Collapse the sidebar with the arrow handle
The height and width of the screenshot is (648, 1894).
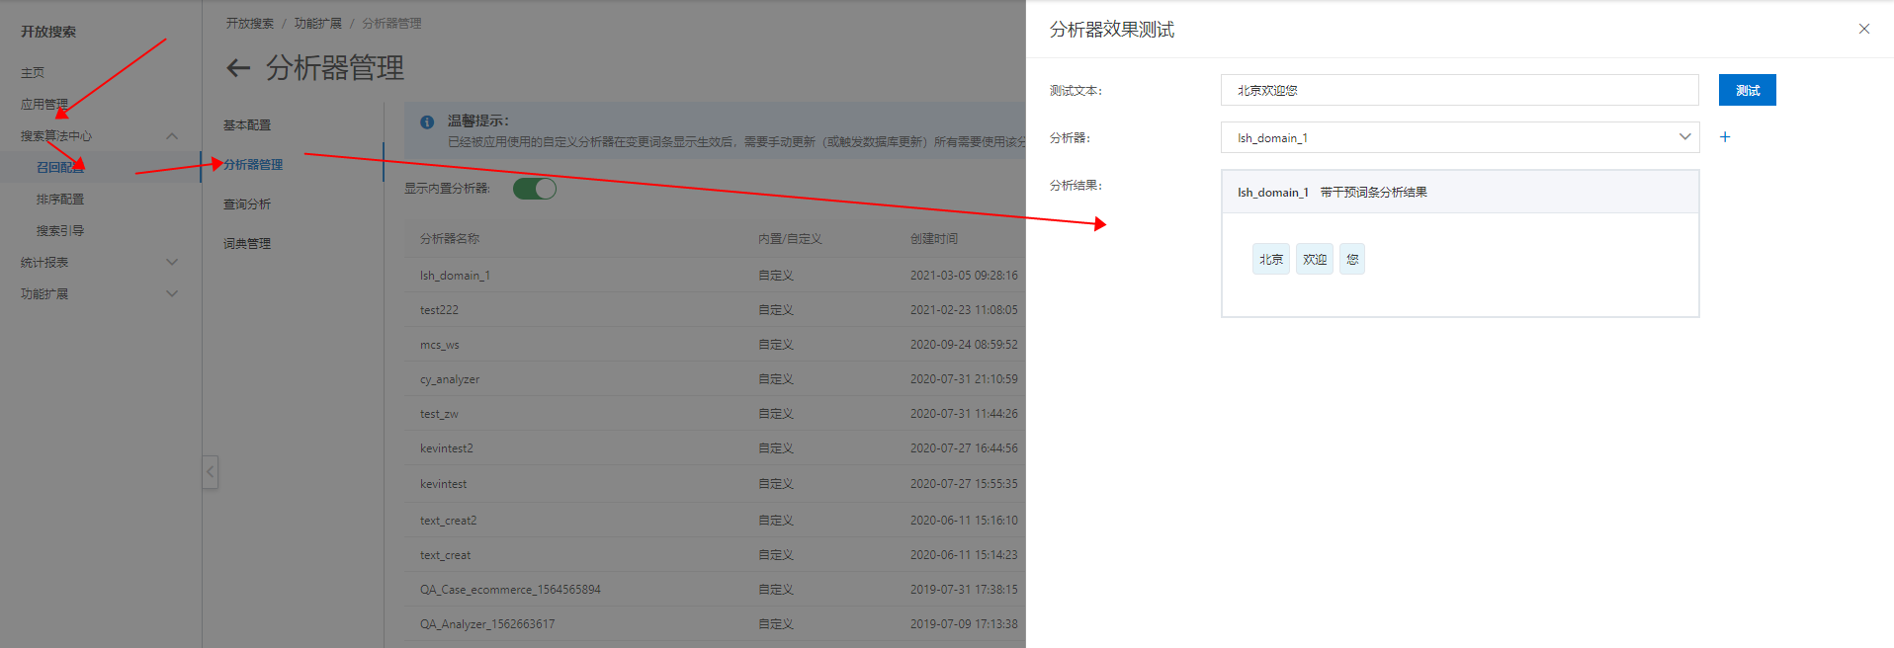(210, 472)
